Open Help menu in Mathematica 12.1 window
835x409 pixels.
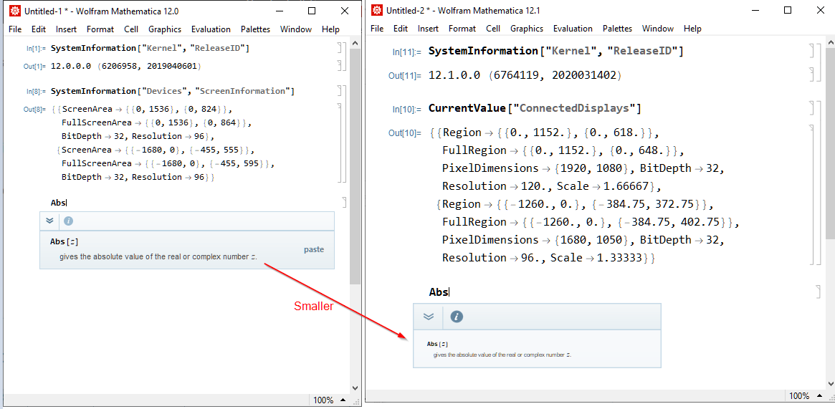tap(692, 29)
